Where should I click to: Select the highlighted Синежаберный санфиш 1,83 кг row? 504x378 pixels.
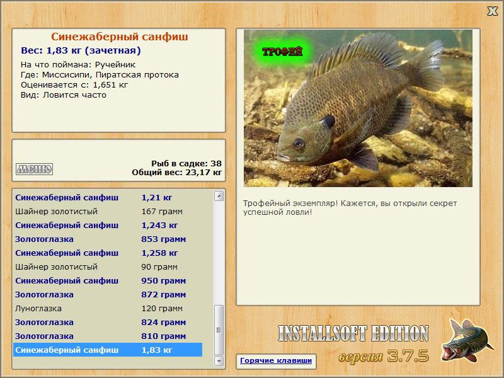(x=108, y=350)
